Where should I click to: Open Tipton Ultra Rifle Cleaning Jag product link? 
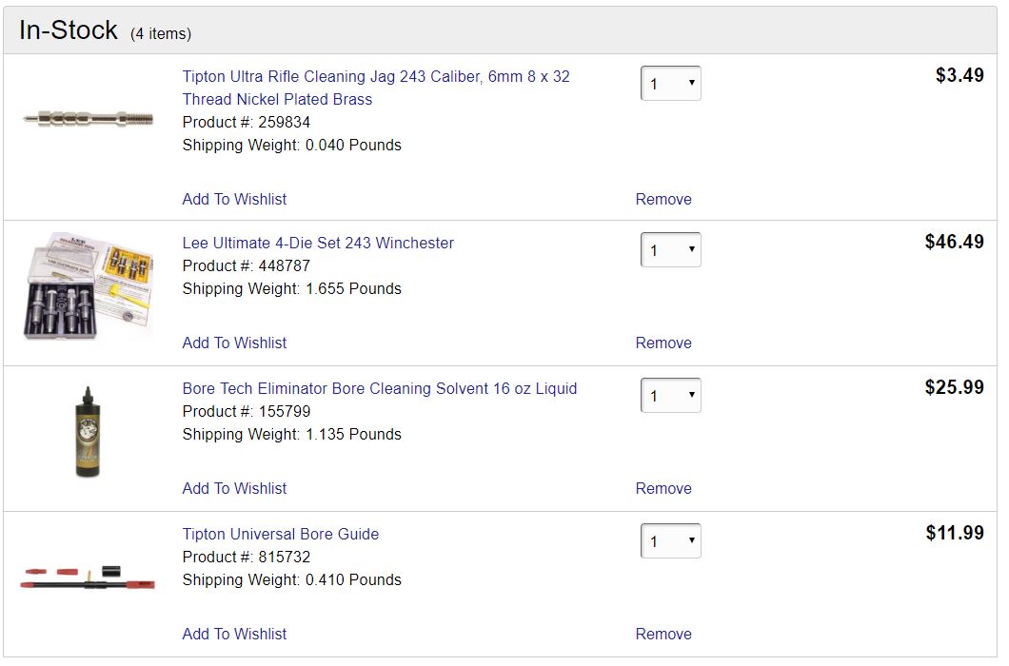tap(376, 88)
